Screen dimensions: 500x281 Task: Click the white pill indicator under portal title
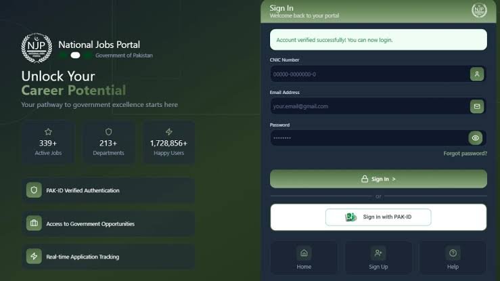point(75,55)
